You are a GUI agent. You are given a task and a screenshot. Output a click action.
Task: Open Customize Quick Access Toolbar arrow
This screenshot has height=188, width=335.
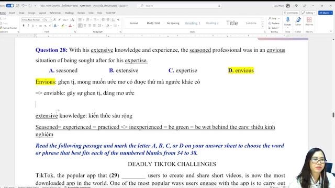35,6
